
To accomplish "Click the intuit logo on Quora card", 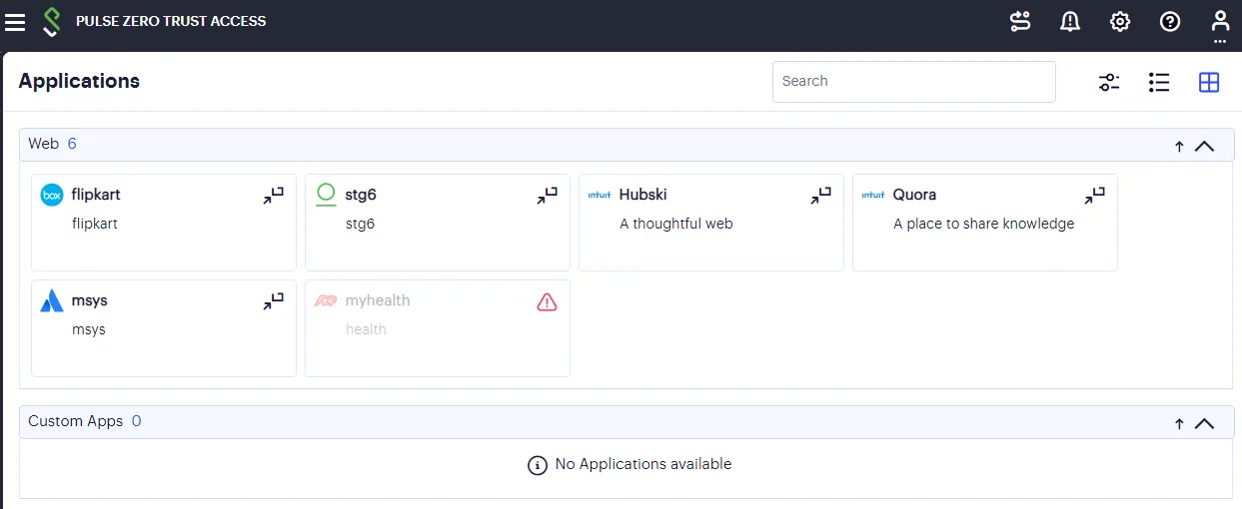I will (x=873, y=195).
